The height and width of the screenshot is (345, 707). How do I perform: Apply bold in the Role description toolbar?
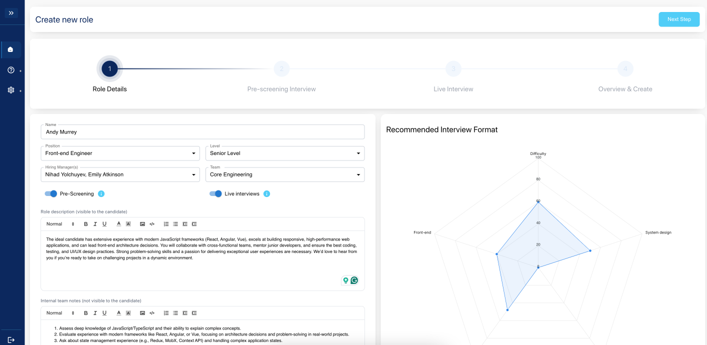[x=86, y=224]
